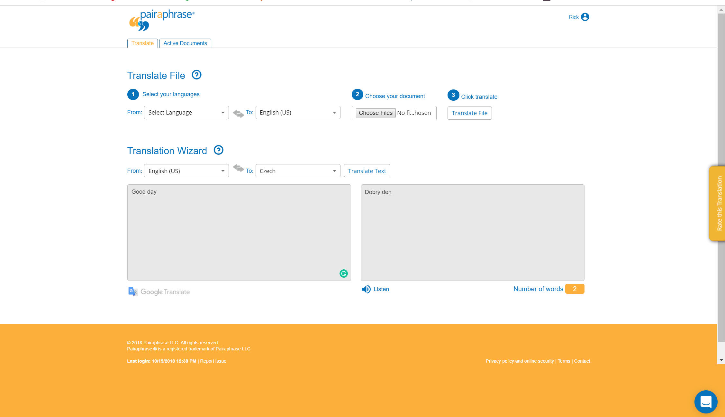Viewport: 725px width, 417px height.
Task: Switch to the Active Documents tab
Action: (x=185, y=43)
